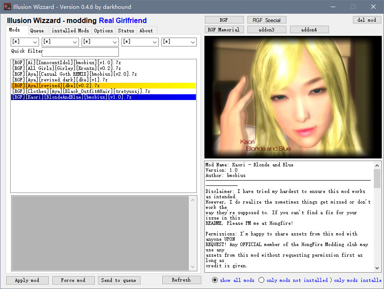The height and width of the screenshot is (289, 384).
Task: Click the mod description scrollbar down arrow
Action: [x=377, y=268]
